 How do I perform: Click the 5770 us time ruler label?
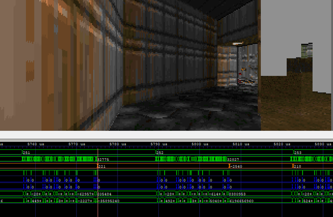point(77,144)
